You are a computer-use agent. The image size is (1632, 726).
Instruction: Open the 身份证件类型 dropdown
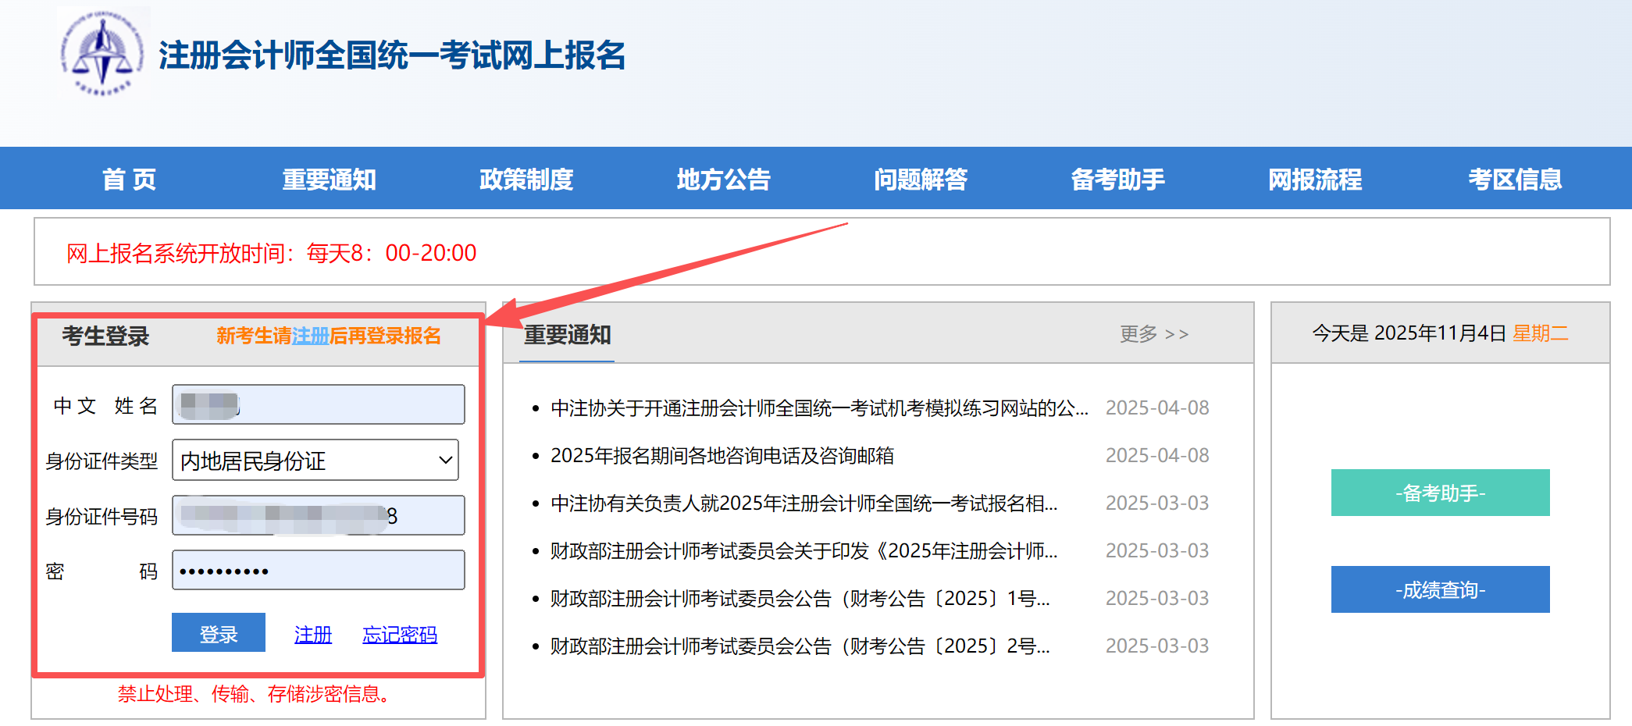point(315,461)
